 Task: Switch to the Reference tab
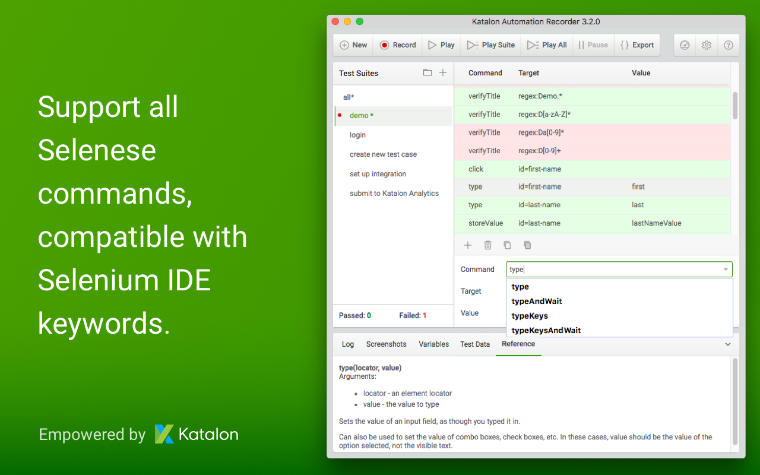[x=518, y=344]
